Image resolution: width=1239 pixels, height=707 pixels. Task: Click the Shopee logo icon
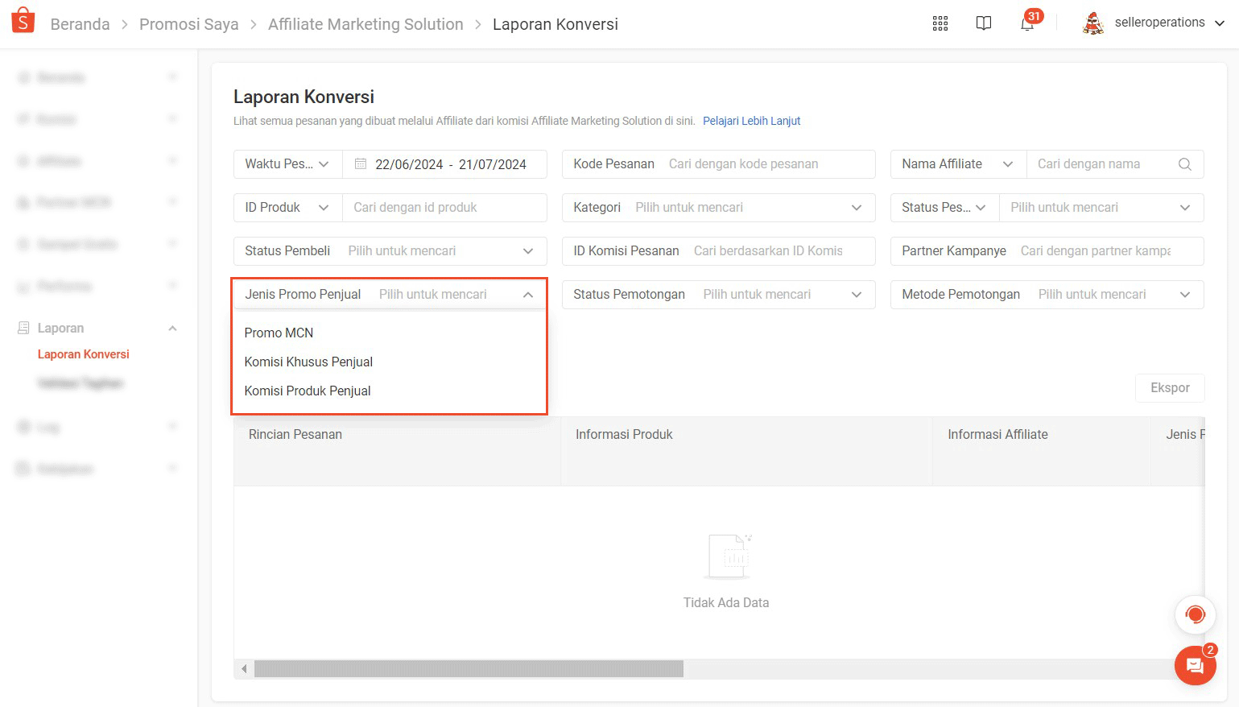[x=23, y=21]
